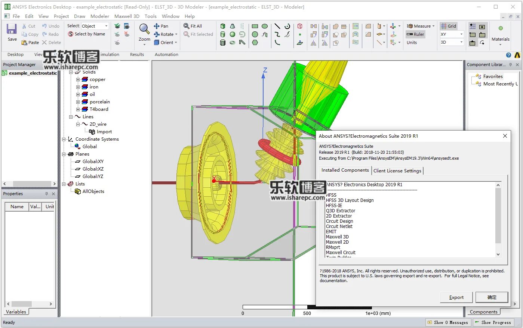This screenshot has height=328, width=523.
Task: Toggle the Snap to Vertex icon
Action: pyautogui.click(x=473, y=35)
